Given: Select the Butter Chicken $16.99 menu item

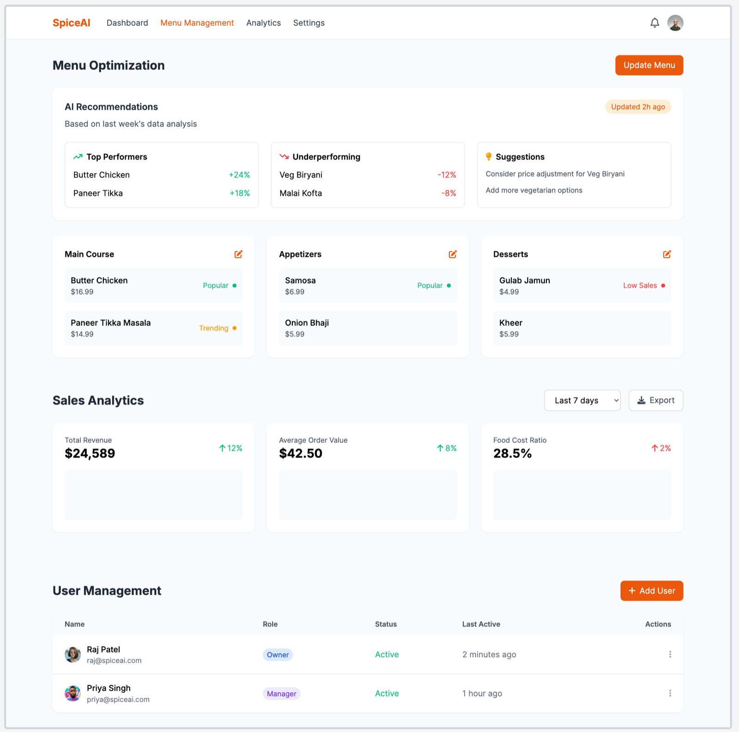Looking at the screenshot, I should coord(153,285).
